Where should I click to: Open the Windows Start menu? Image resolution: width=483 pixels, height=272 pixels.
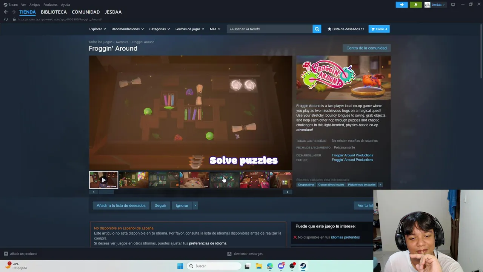click(180, 266)
